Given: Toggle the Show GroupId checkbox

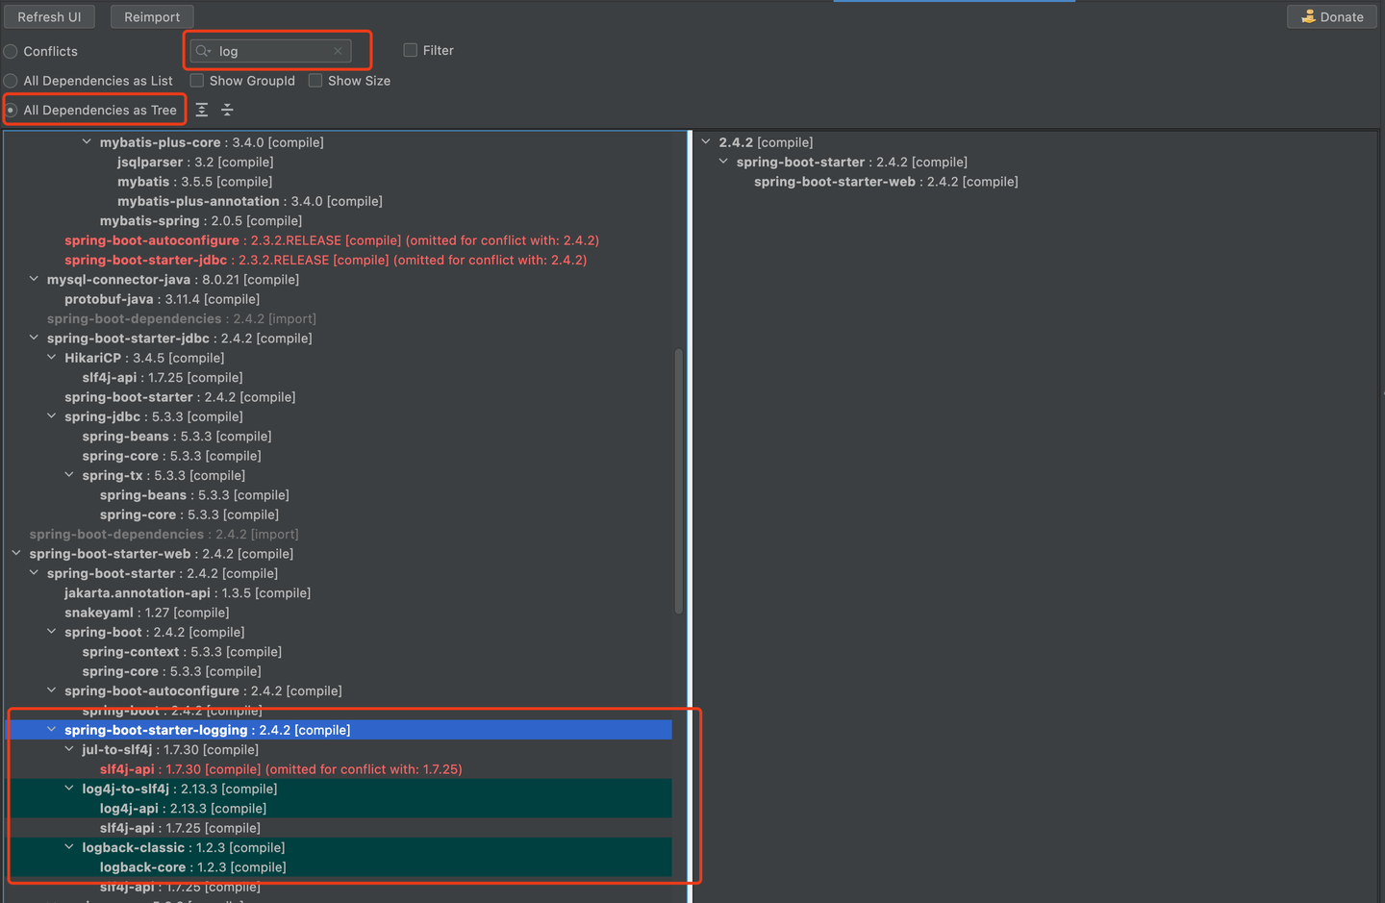Looking at the screenshot, I should tap(197, 81).
